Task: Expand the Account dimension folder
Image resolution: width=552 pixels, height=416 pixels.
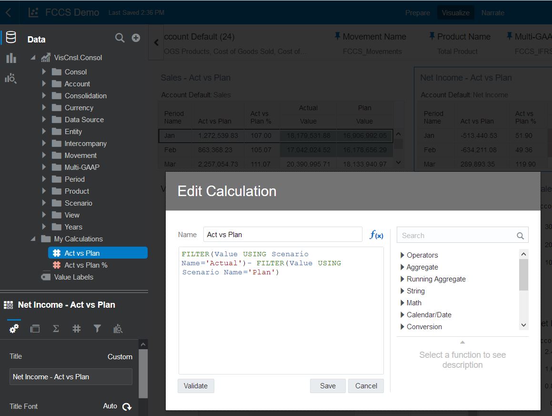Action: (x=44, y=83)
